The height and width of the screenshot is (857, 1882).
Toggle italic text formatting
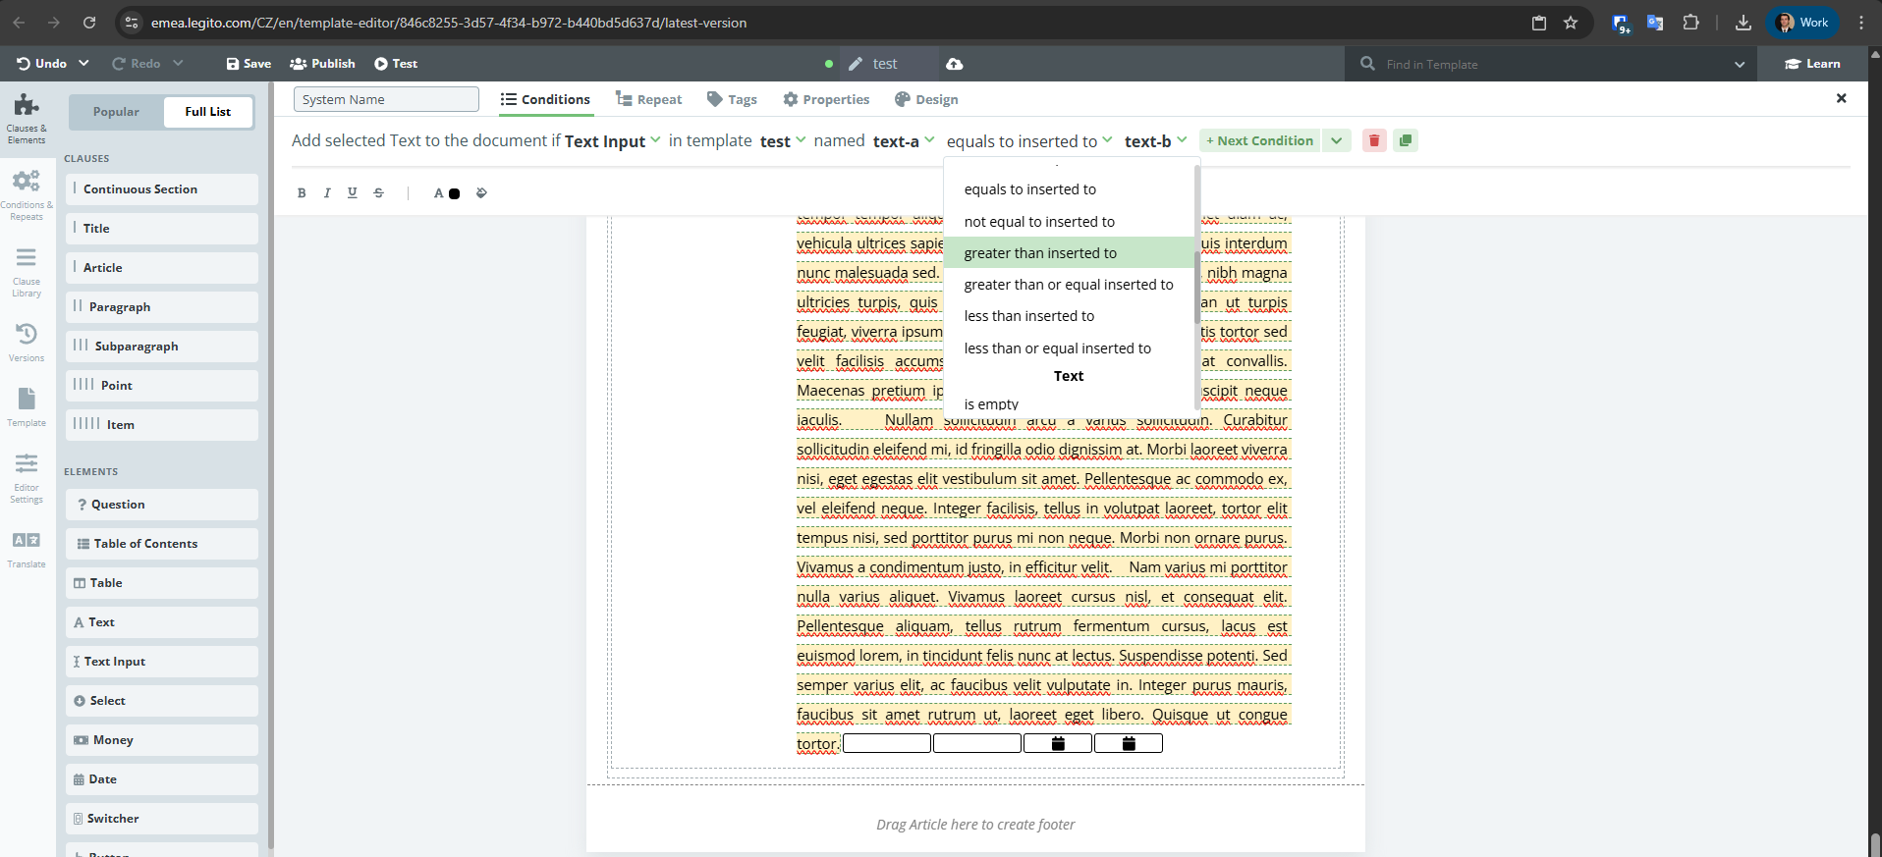(x=327, y=193)
